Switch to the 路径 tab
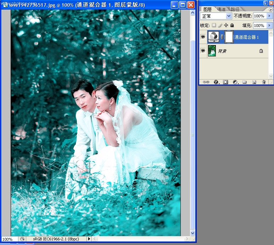Image resolution: width=274 pixels, height=245 pixels. tap(235, 9)
